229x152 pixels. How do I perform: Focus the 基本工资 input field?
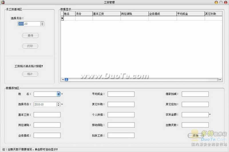click(47, 115)
